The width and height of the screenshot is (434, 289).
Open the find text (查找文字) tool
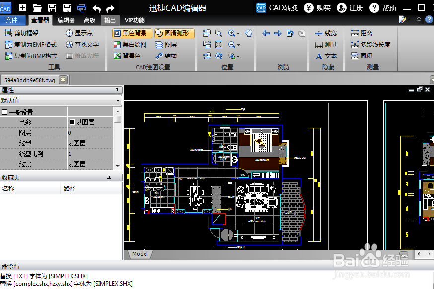82,45
